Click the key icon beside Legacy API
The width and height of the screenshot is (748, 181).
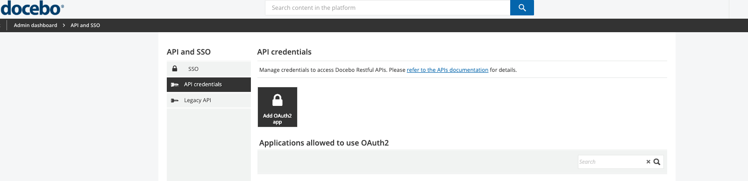coord(175,100)
